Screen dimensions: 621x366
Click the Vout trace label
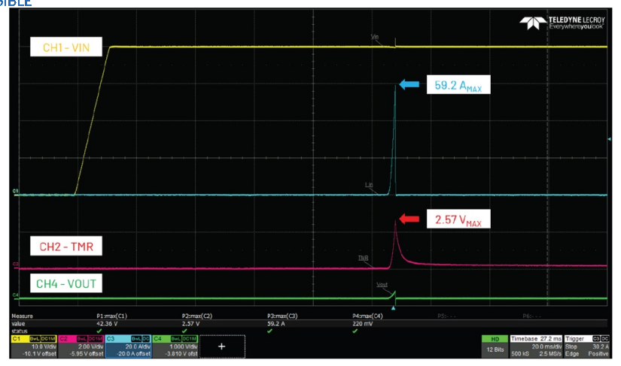[x=382, y=285]
